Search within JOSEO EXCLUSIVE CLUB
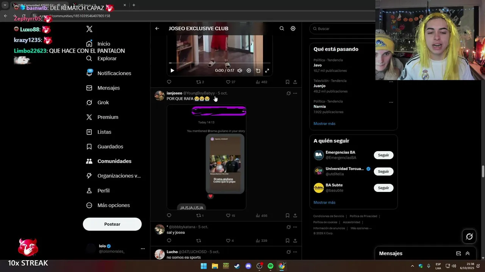 pos(282,28)
